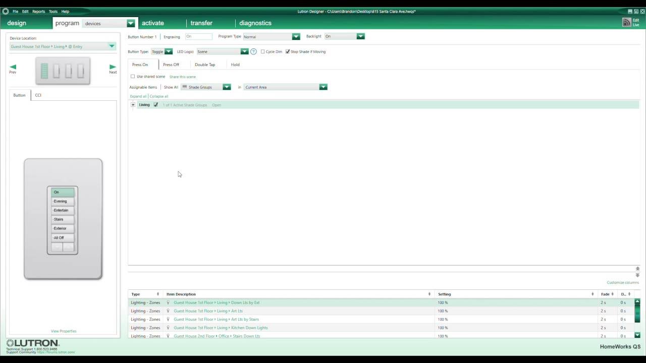The height and width of the screenshot is (363, 646).
Task: Click the table scrollbar down arrow
Action: (637, 335)
